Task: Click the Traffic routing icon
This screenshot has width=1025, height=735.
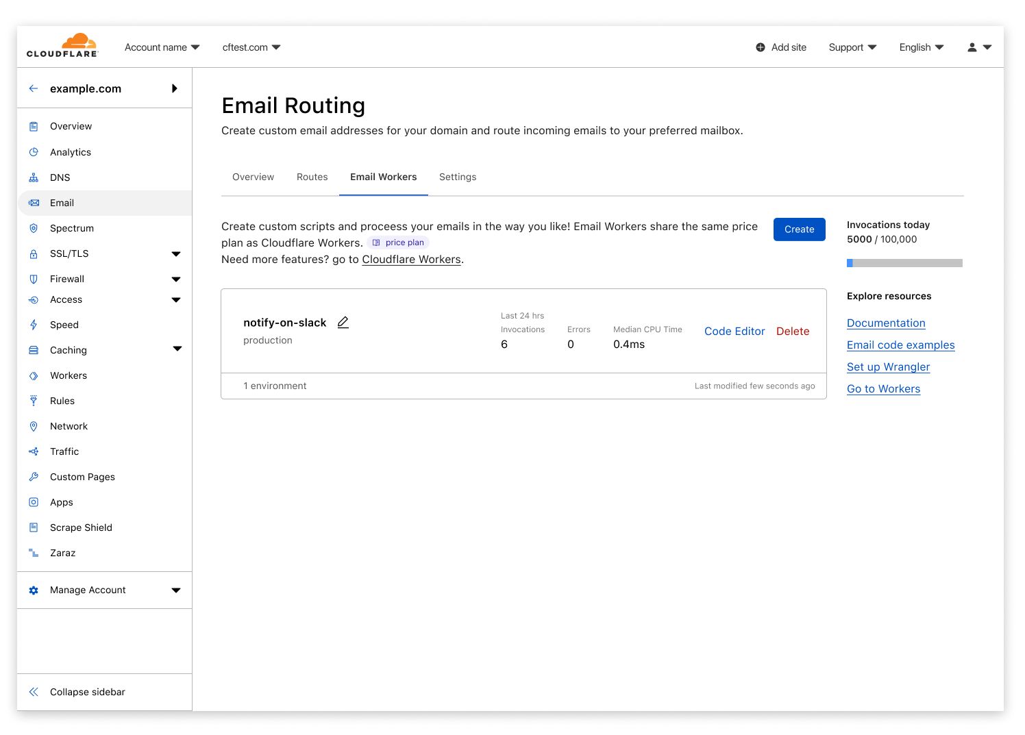Action: point(34,451)
